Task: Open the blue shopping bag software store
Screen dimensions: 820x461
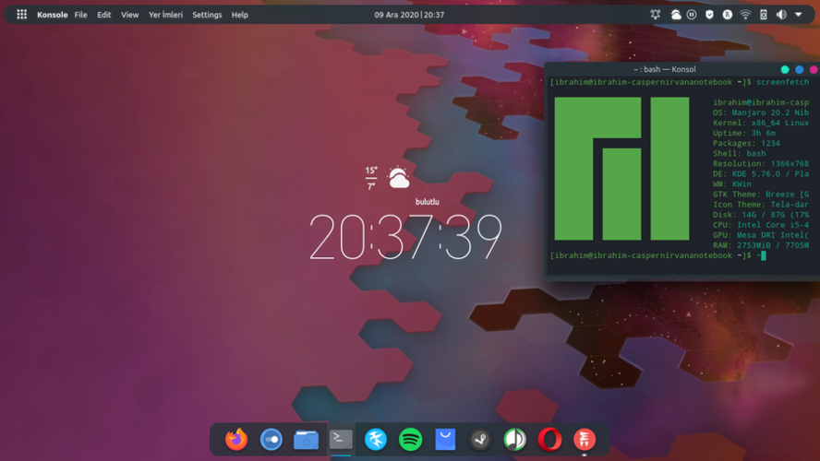Action: click(445, 440)
